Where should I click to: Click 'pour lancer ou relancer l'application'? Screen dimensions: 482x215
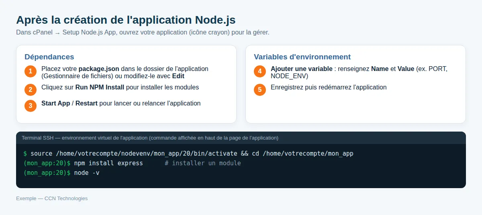point(150,103)
